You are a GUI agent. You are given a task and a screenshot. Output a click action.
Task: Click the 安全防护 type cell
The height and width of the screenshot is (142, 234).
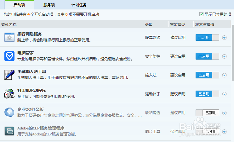point(153,56)
